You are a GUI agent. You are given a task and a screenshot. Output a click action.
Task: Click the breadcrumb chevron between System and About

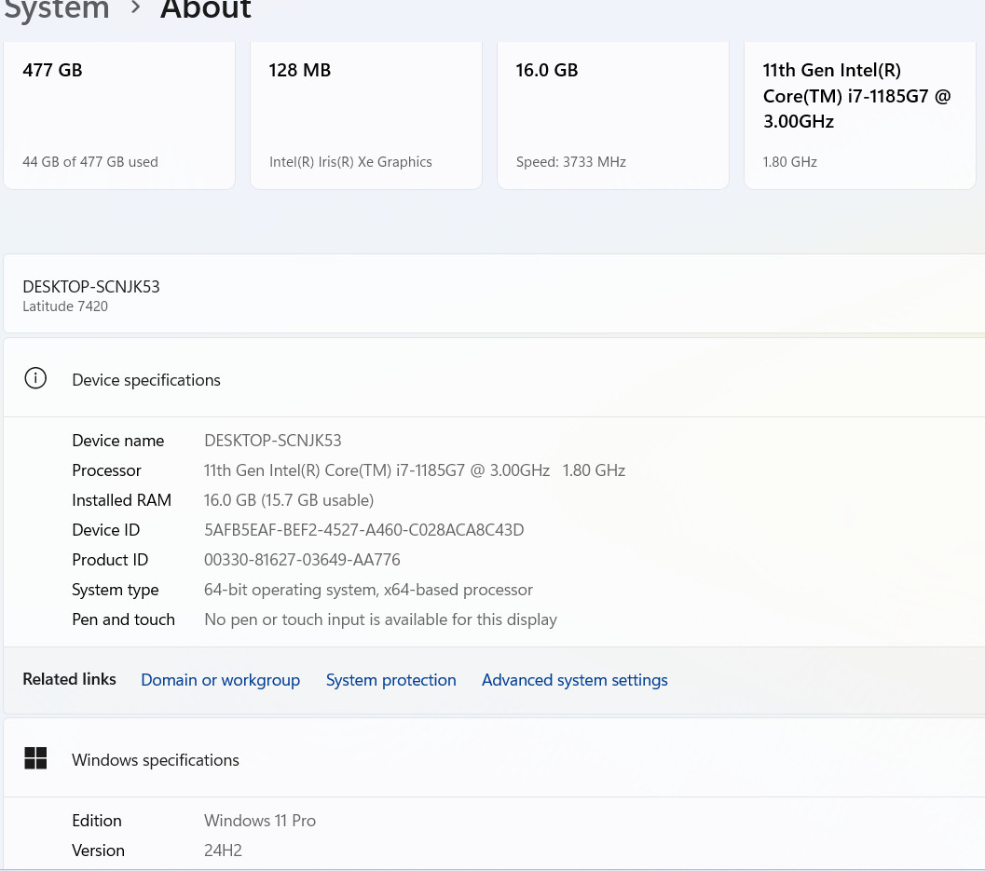135,8
